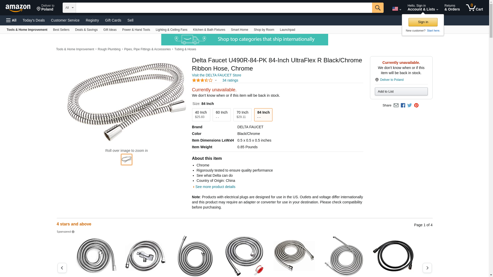
Task: Click the magnifying glass search button
Action: pyautogui.click(x=377, y=8)
